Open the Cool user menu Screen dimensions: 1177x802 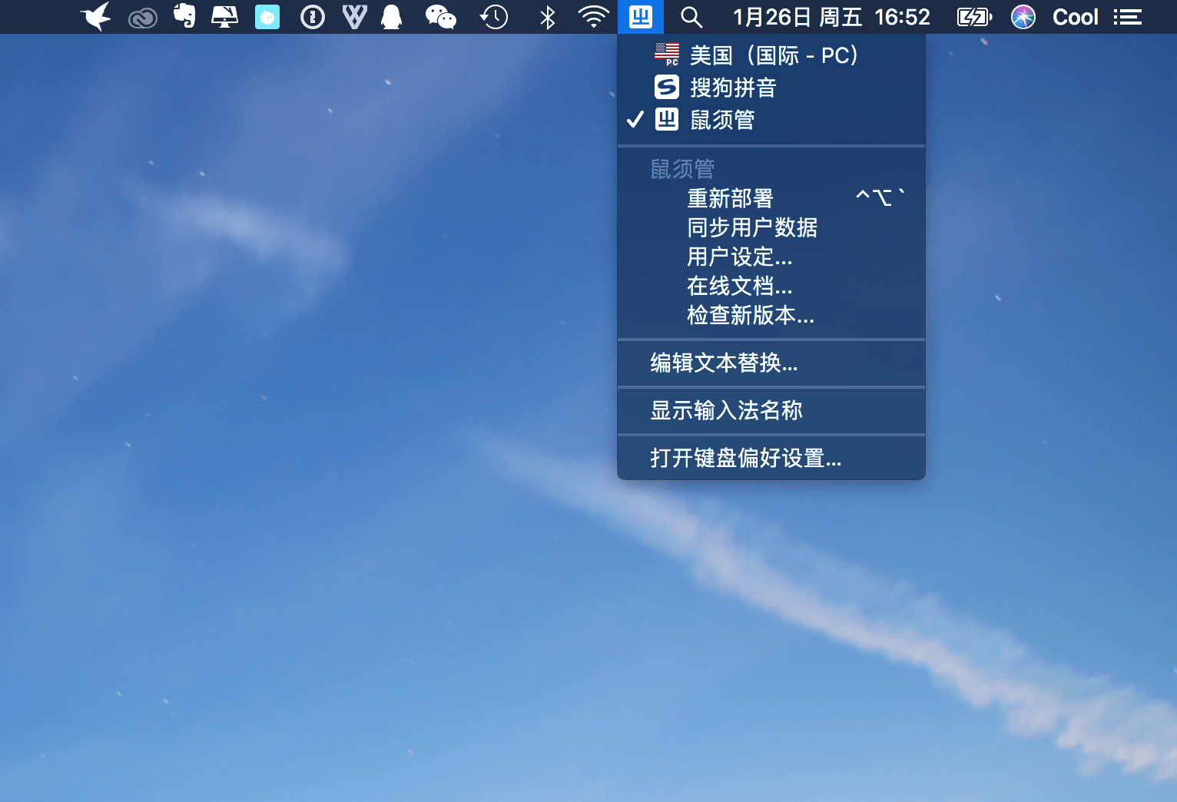point(1076,17)
